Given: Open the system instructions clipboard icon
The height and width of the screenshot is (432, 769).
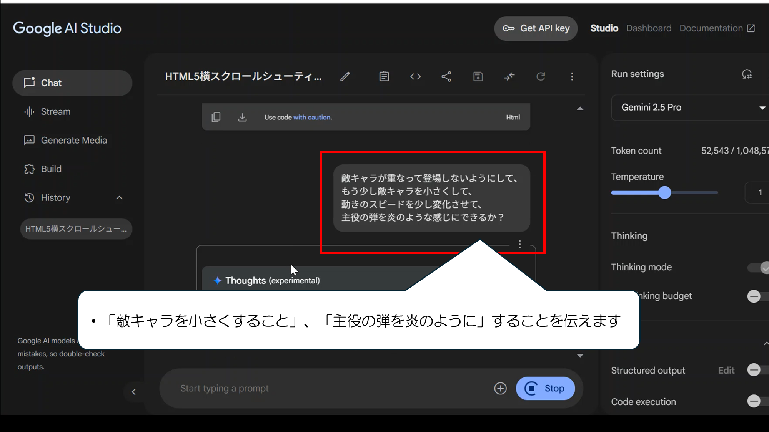Looking at the screenshot, I should (384, 76).
